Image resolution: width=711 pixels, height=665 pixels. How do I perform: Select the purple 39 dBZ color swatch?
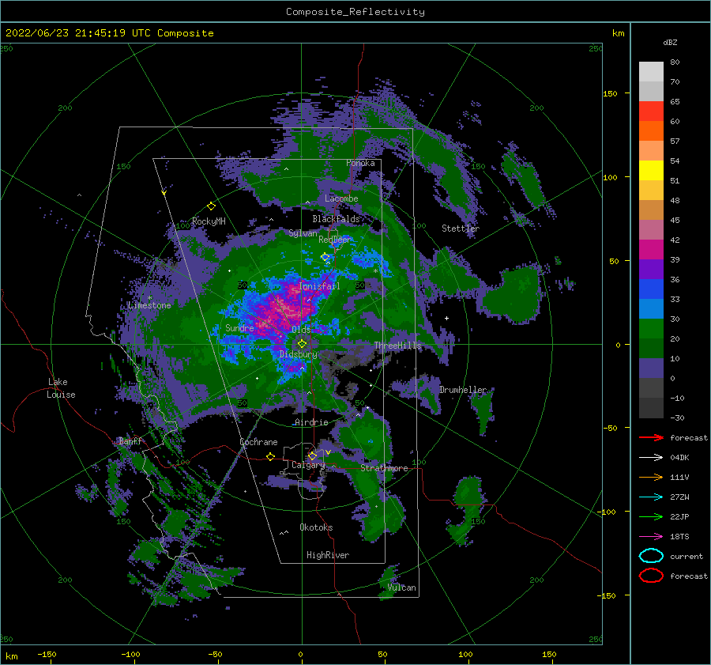651,269
